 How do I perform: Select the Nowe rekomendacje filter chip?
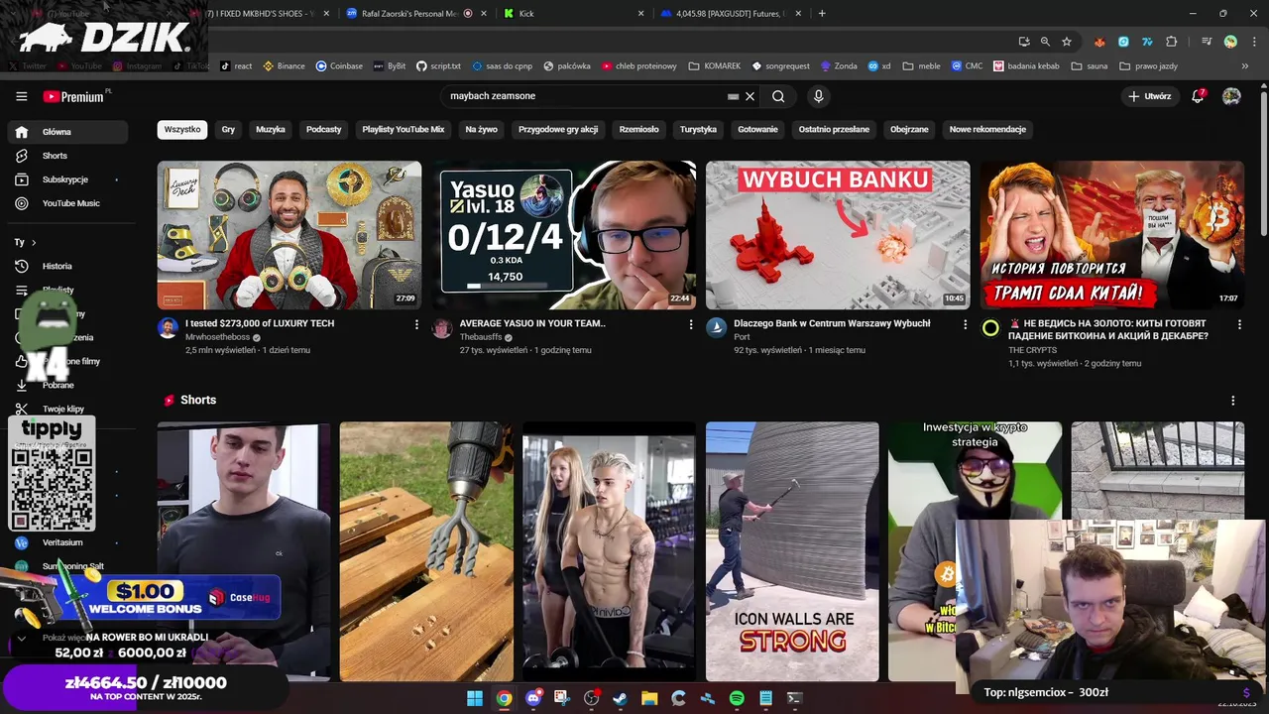(x=987, y=129)
